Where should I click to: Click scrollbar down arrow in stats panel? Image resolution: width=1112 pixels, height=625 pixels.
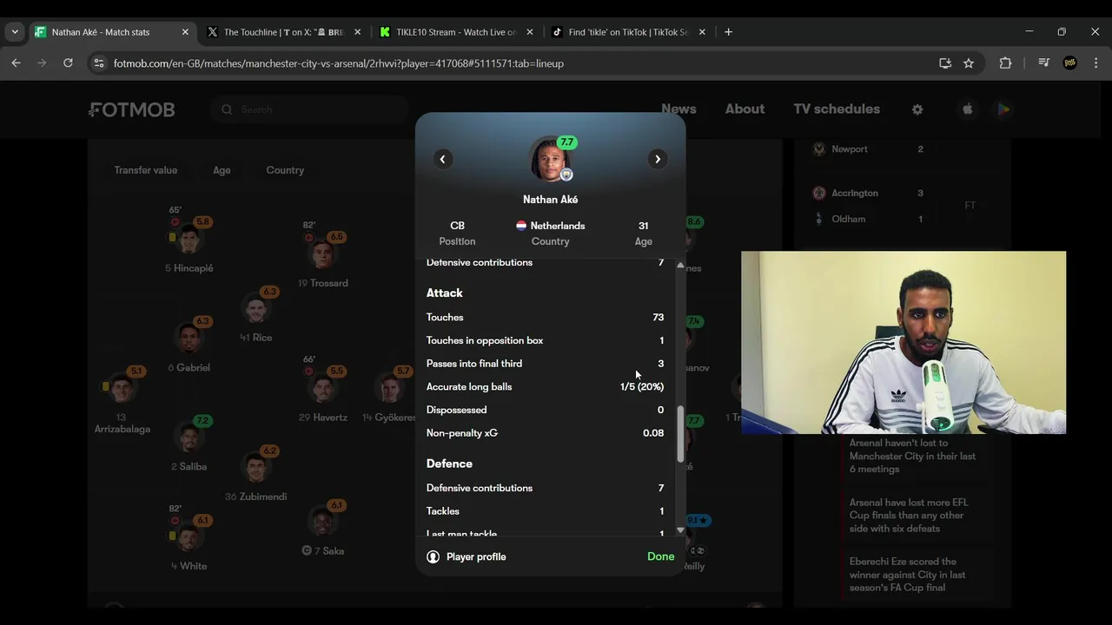(680, 530)
